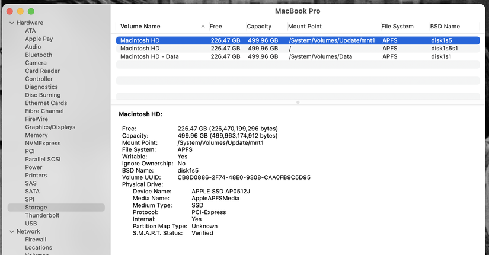
Task: Select Macintosh HD row mounted at /
Action: (298, 49)
